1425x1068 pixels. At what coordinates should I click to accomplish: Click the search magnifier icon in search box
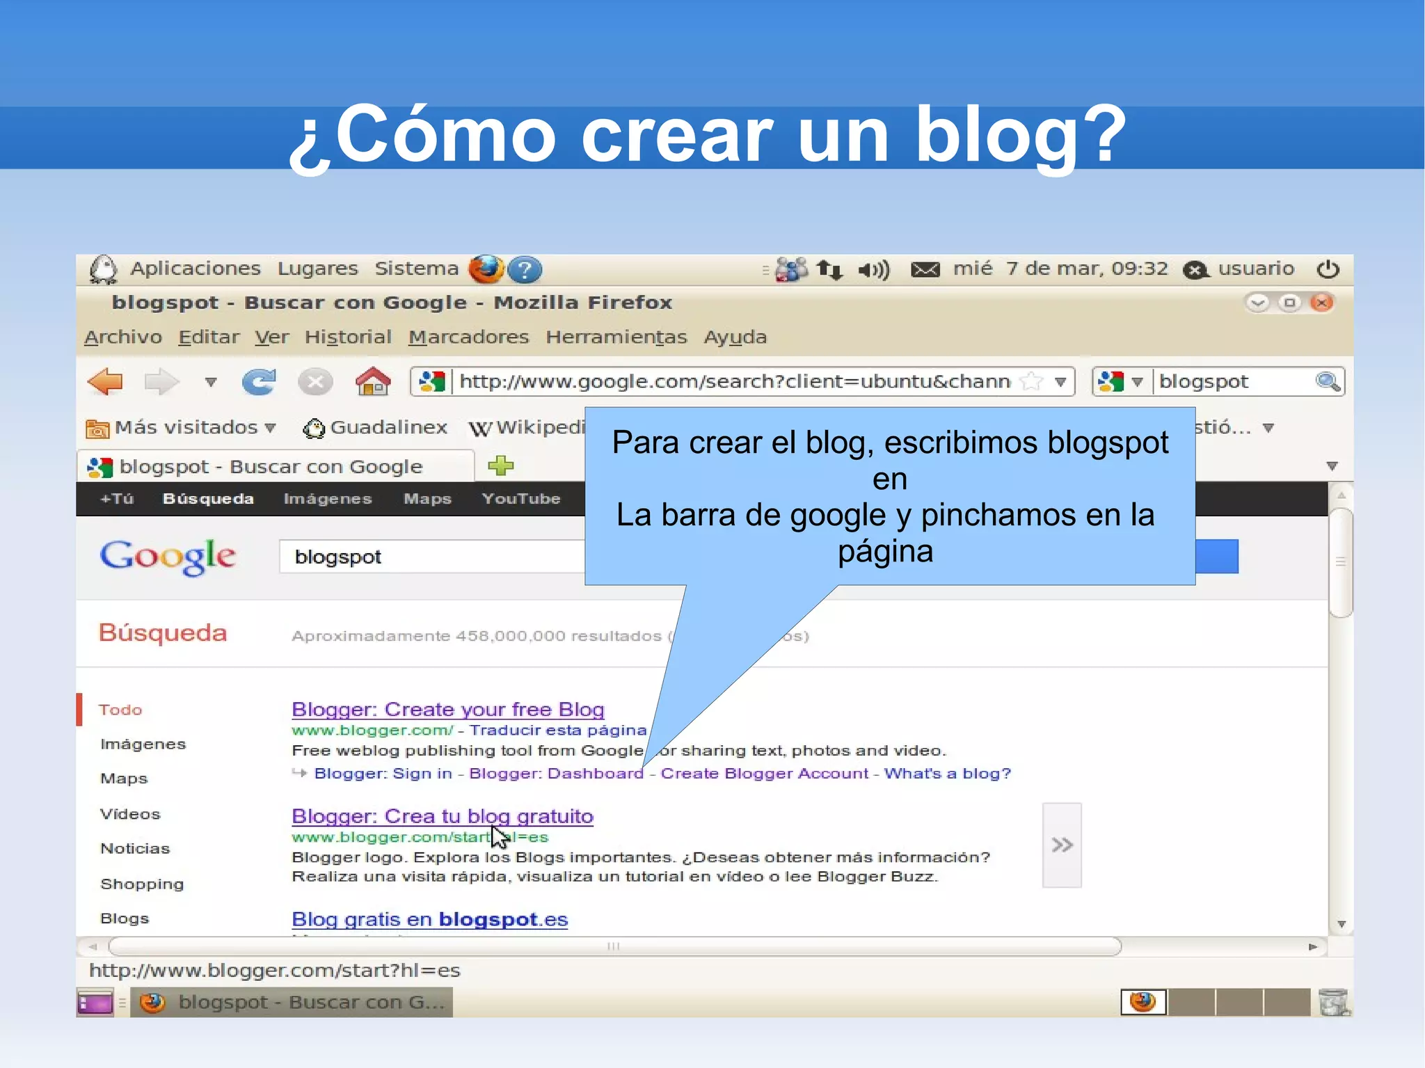coord(1328,381)
